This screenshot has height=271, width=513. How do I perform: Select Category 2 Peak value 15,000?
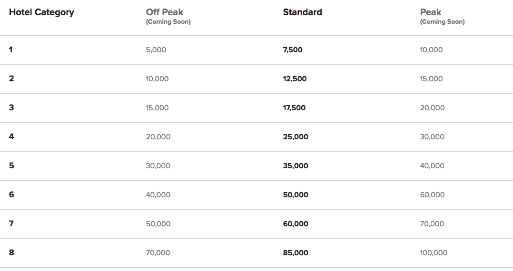pyautogui.click(x=431, y=79)
